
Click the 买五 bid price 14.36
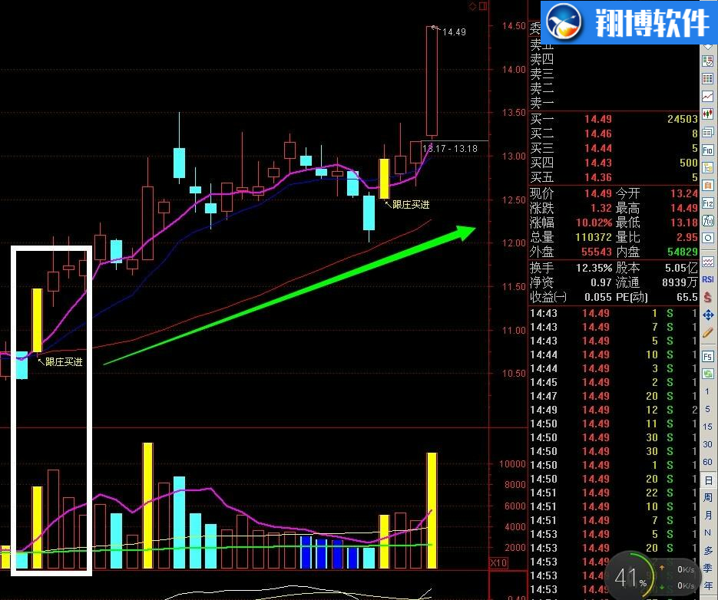click(x=597, y=177)
